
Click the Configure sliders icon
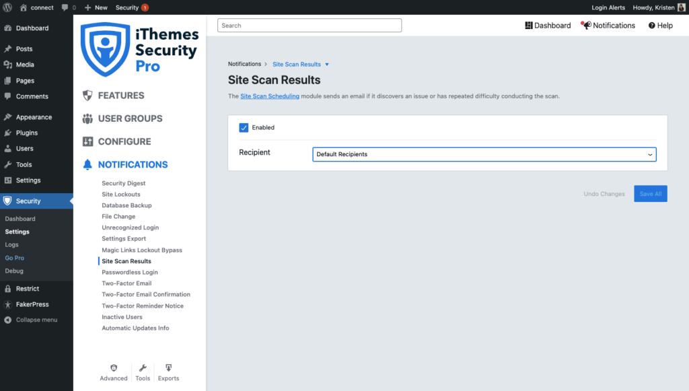[x=88, y=141]
